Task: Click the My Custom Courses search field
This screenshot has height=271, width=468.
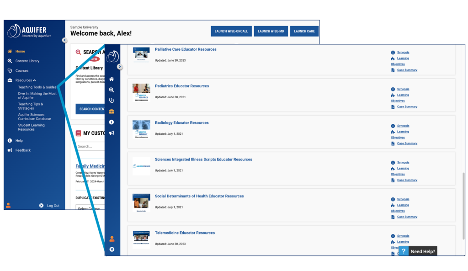Action: 90,146
